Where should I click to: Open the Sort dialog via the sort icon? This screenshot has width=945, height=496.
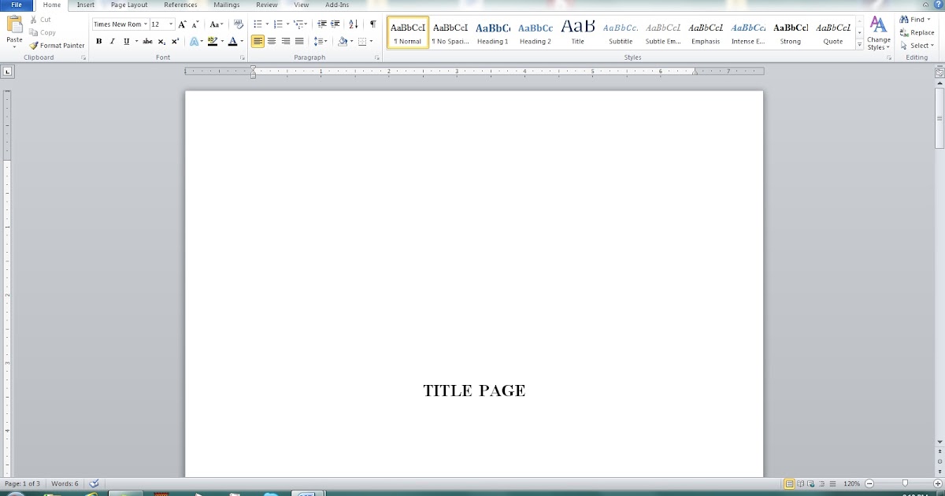coord(352,24)
